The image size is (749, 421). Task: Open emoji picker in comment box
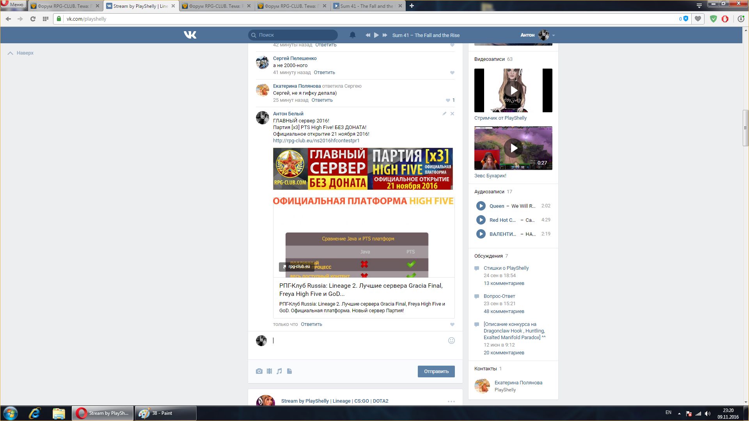[451, 340]
